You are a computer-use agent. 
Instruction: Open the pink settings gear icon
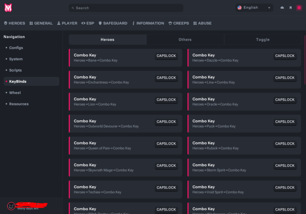(x=299, y=8)
